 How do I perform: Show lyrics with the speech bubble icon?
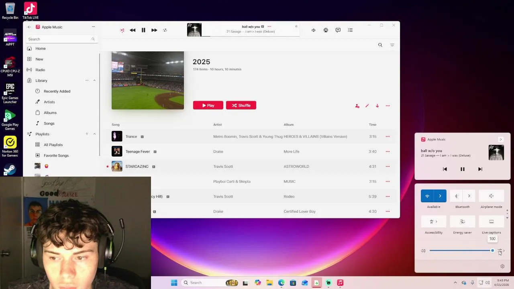coord(338,30)
